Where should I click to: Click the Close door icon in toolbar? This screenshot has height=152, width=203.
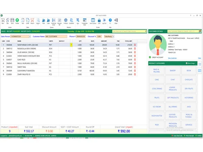(116, 21)
